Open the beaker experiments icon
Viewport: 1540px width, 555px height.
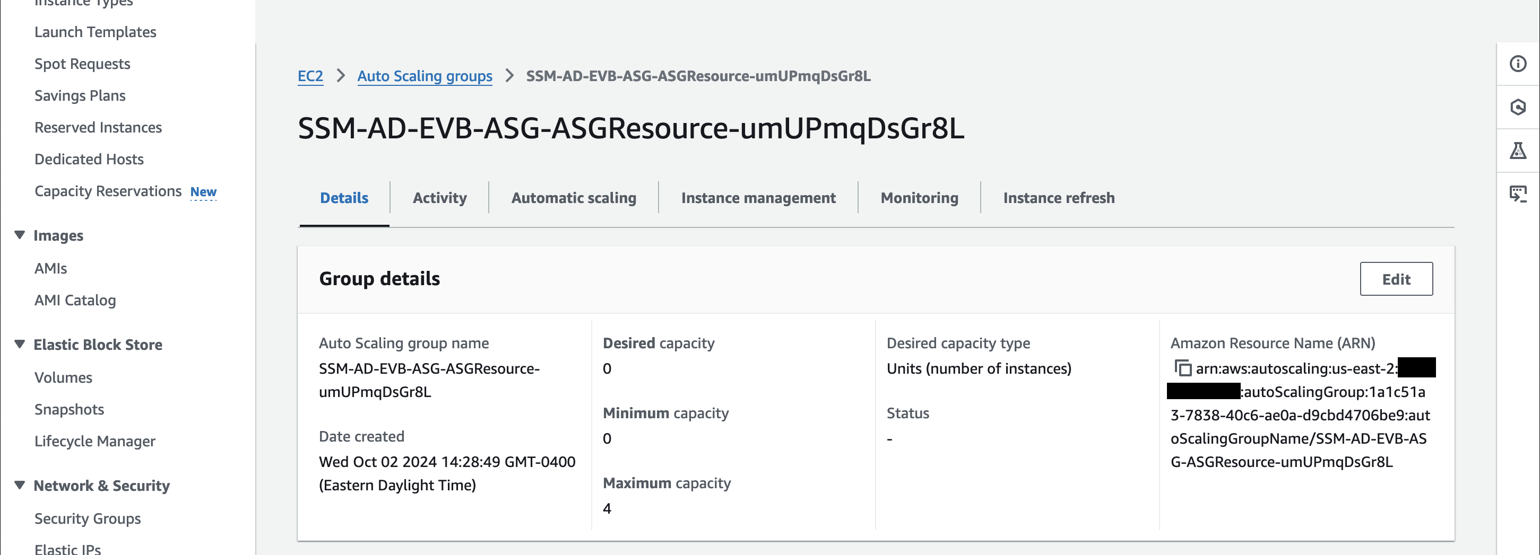pyautogui.click(x=1517, y=151)
